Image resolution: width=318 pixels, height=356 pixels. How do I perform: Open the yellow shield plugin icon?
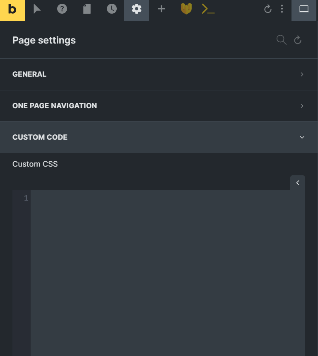[x=186, y=9]
